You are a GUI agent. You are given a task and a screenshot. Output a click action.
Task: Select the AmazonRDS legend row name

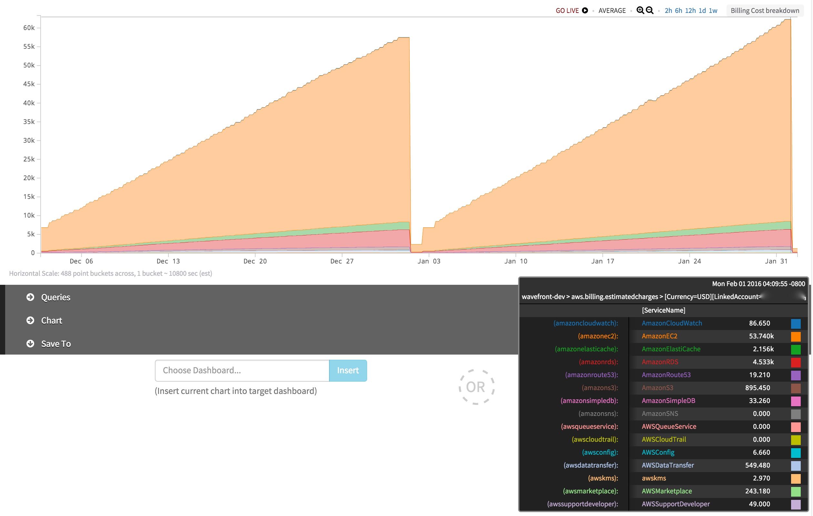[660, 362]
